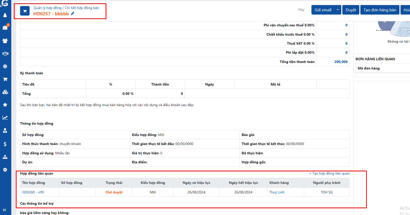Expand the Gửi email dropdown arrow
This screenshot has width=410, height=215.
pyautogui.click(x=337, y=10)
